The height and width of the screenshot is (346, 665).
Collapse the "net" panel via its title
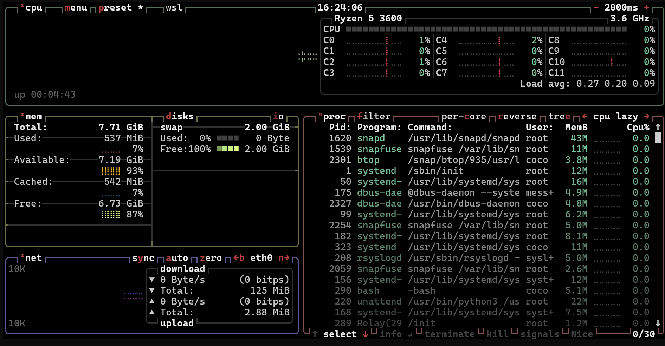34,257
